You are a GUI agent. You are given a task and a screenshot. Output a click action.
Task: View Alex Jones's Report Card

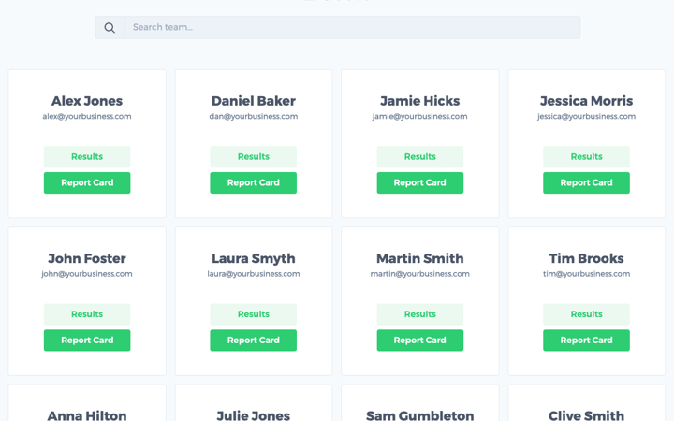click(87, 183)
